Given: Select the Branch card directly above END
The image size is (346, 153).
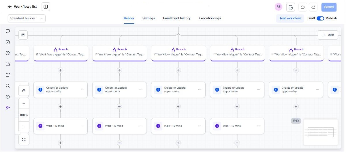Looking at the screenshot, I should click(x=296, y=53).
